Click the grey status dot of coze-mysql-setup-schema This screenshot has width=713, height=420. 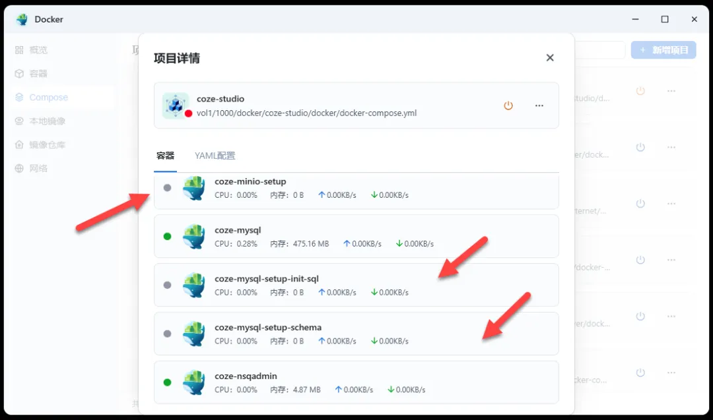pos(167,333)
